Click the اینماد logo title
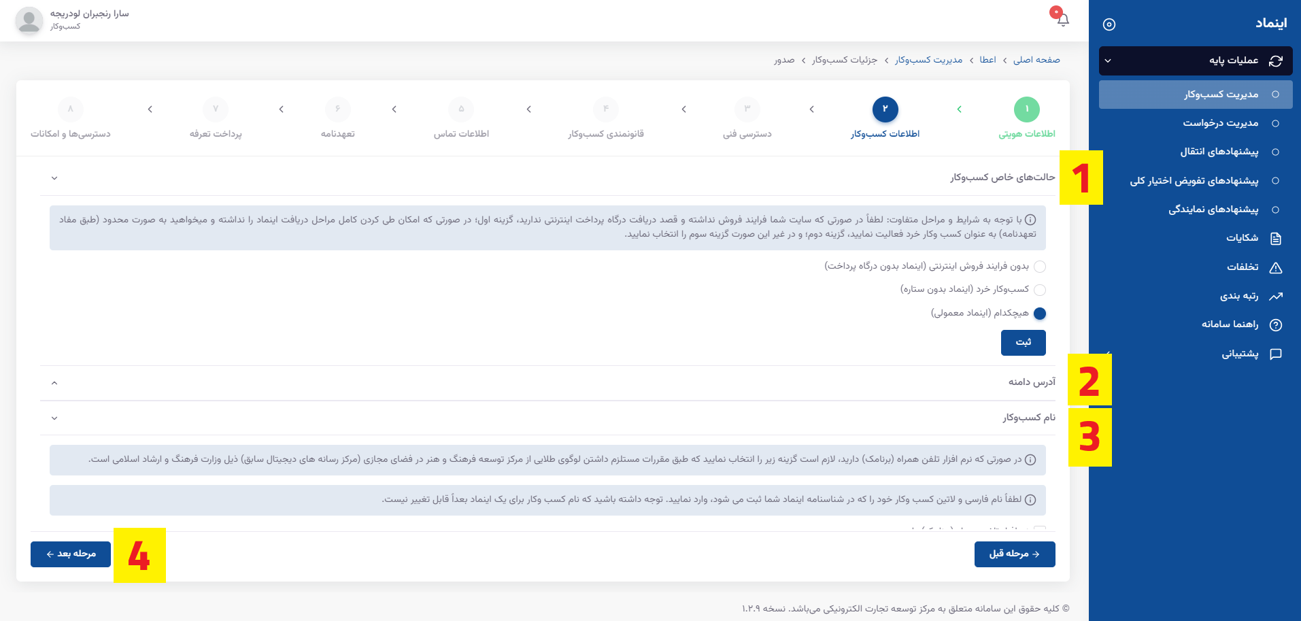This screenshot has width=1301, height=621. coord(1271,23)
